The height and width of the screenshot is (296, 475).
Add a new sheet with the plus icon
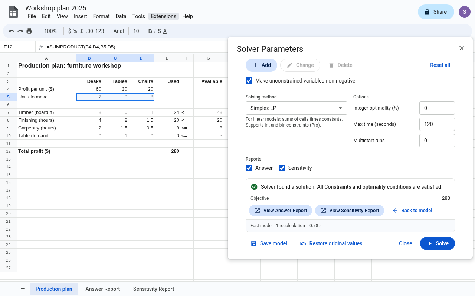click(x=23, y=289)
